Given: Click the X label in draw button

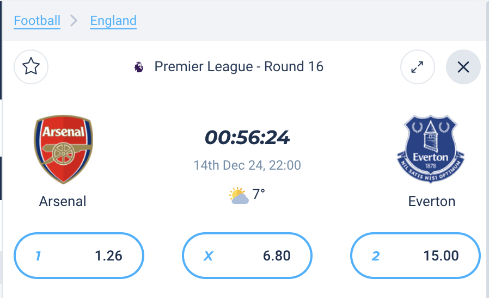Looking at the screenshot, I should (209, 256).
